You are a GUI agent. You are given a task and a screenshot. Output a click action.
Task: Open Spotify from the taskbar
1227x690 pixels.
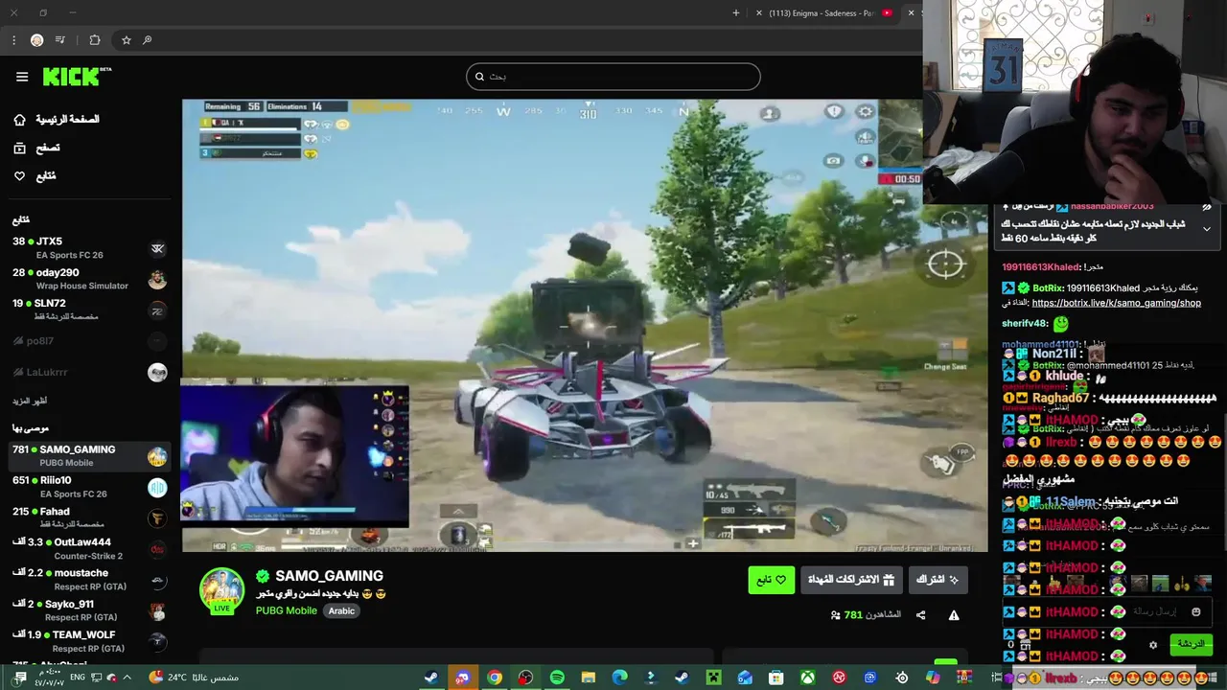click(x=557, y=678)
